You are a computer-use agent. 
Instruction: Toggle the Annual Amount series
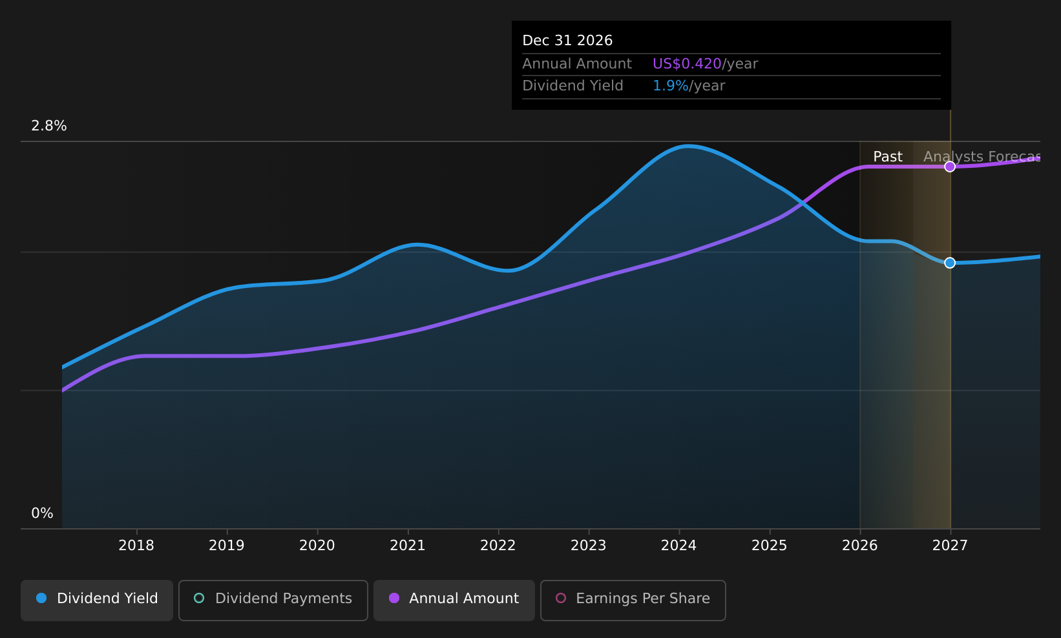click(x=454, y=600)
